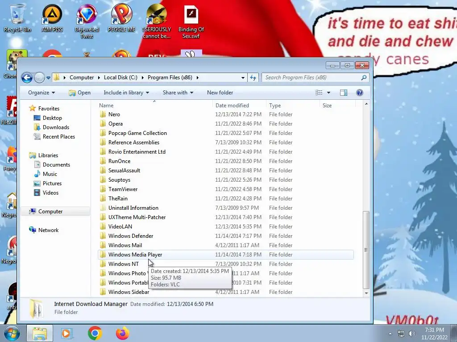Click the Help question mark icon
This screenshot has height=342, width=457.
(360, 93)
